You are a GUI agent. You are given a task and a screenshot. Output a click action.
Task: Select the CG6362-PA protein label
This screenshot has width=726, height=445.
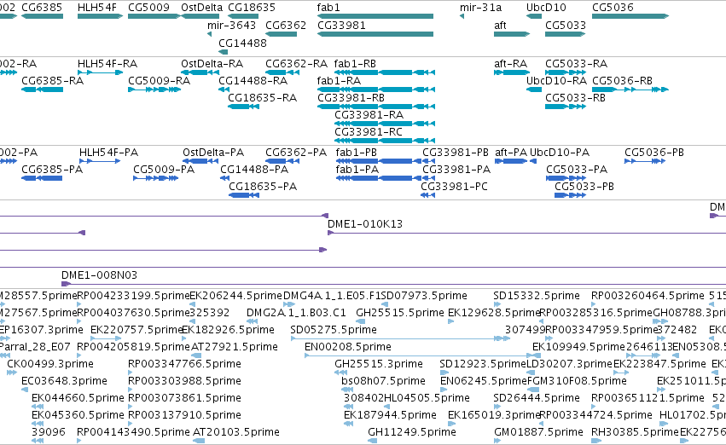pyautogui.click(x=296, y=153)
